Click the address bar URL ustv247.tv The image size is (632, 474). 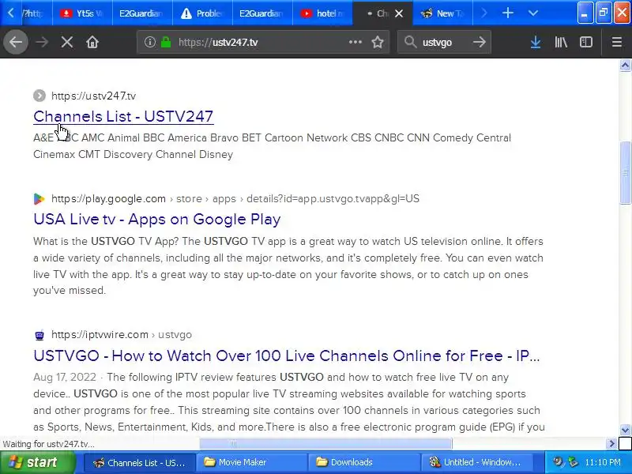[x=218, y=43]
